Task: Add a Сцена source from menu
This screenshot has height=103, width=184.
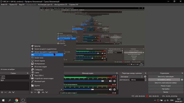Action: pyautogui.click(x=47, y=72)
